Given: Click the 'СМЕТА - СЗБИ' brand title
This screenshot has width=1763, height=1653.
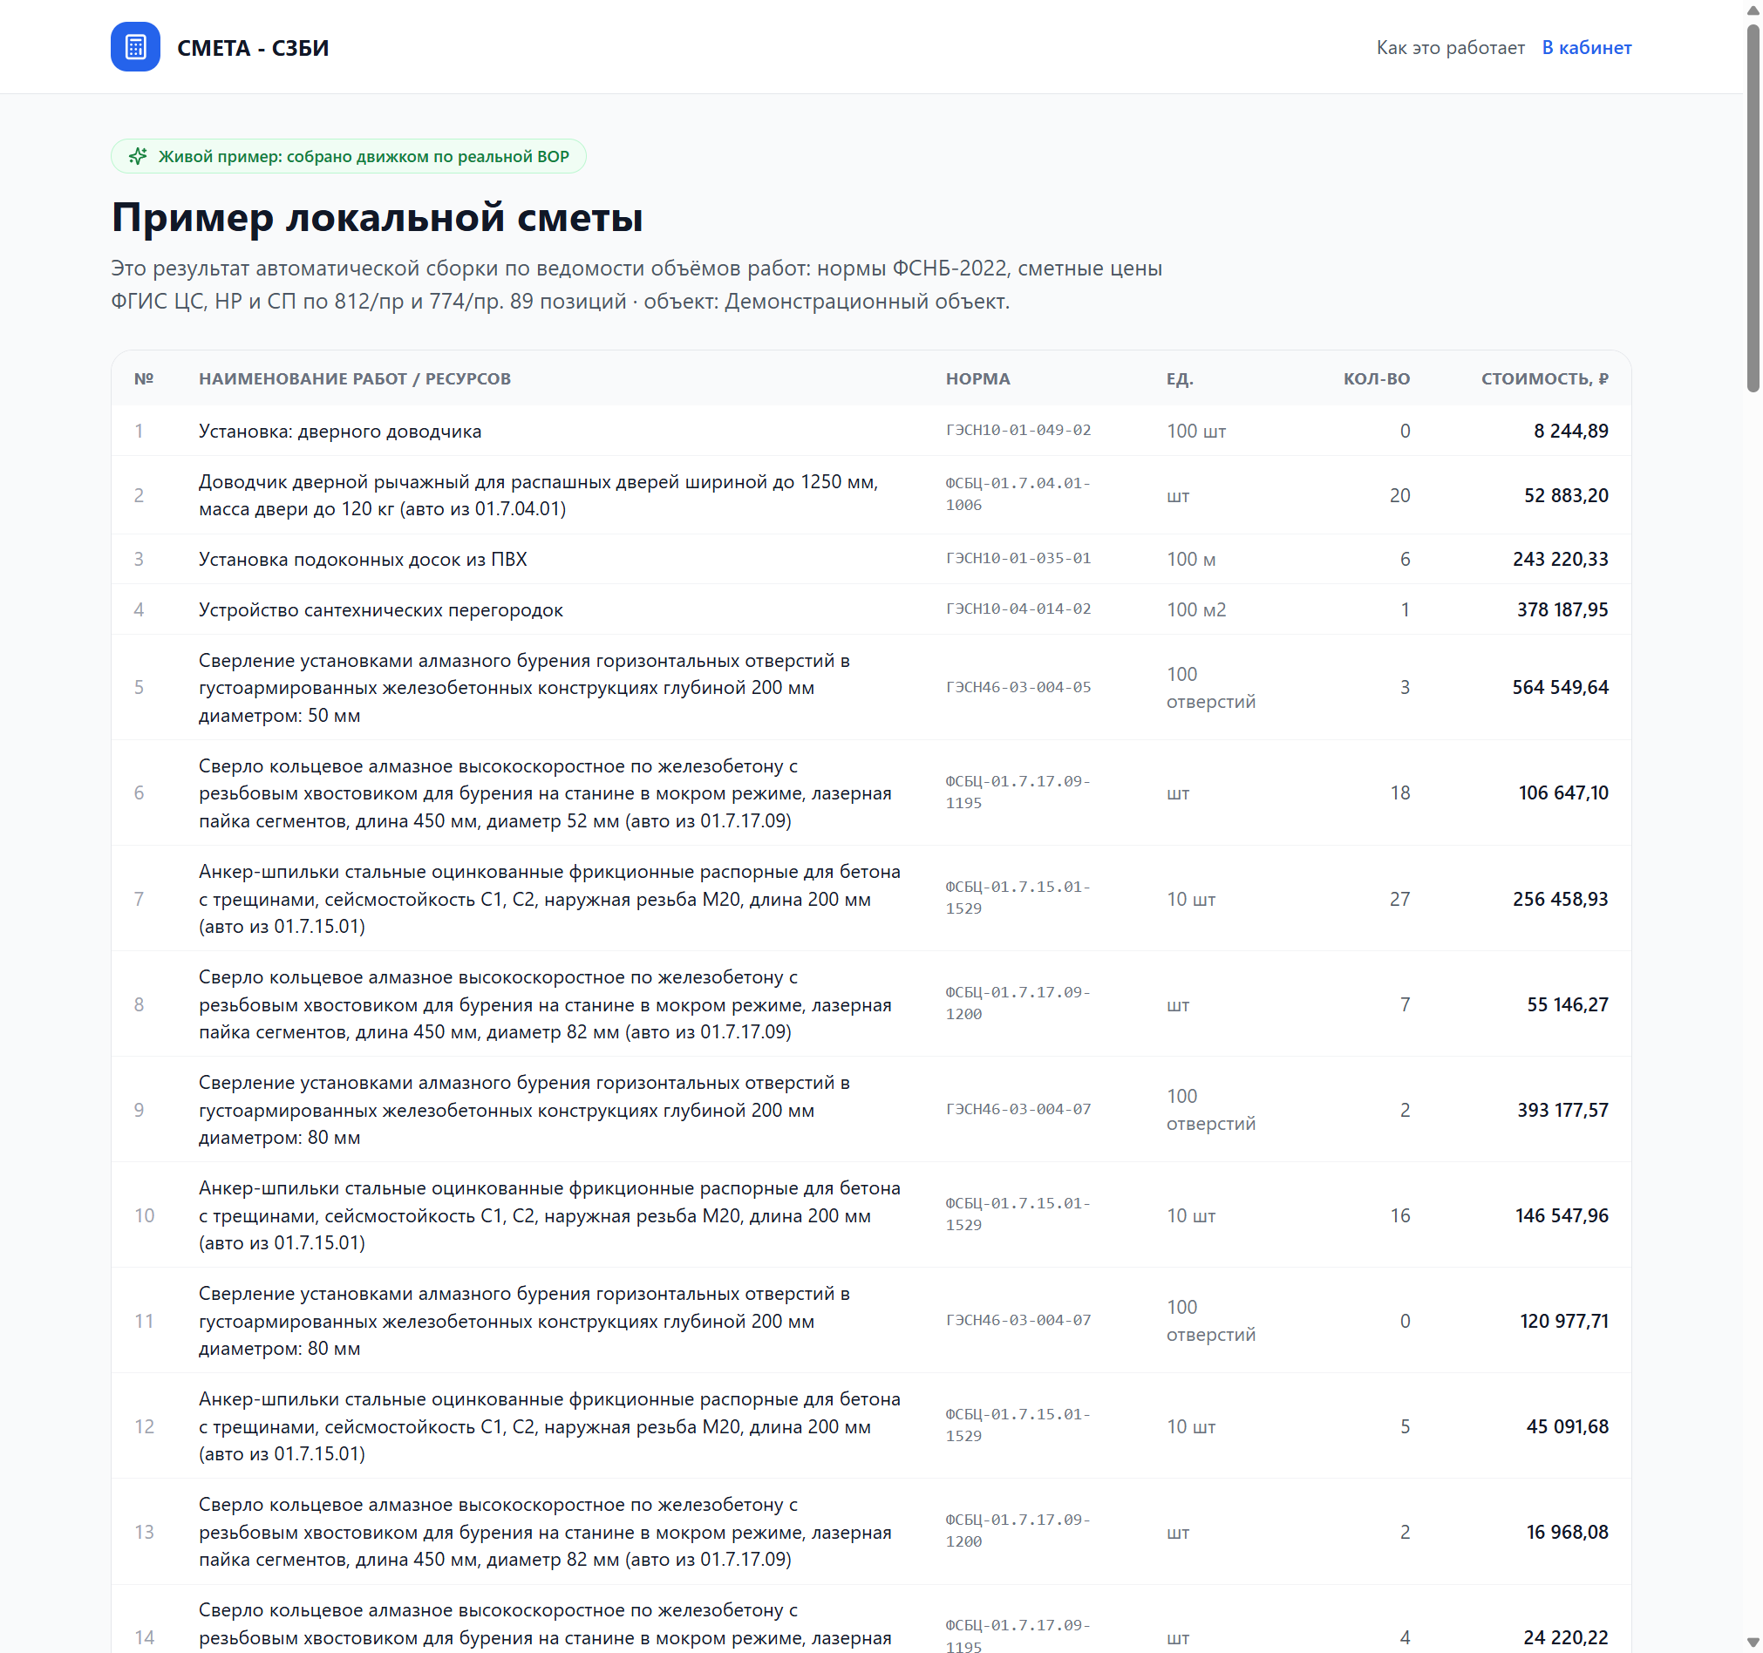Looking at the screenshot, I should [x=253, y=48].
